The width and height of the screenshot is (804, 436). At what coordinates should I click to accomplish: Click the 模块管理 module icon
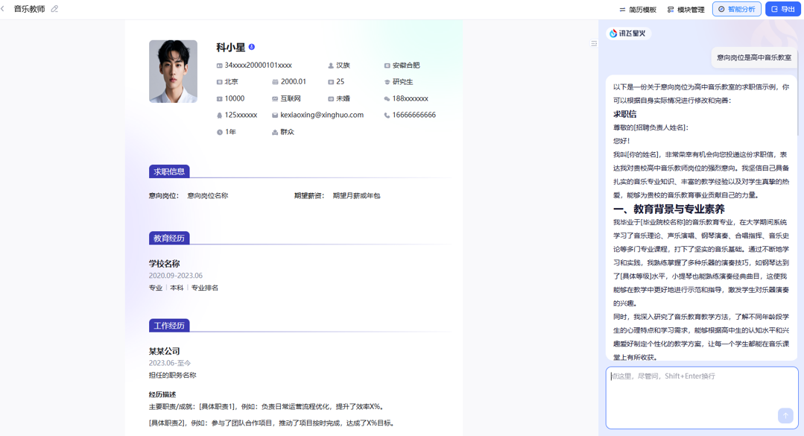pyautogui.click(x=671, y=9)
